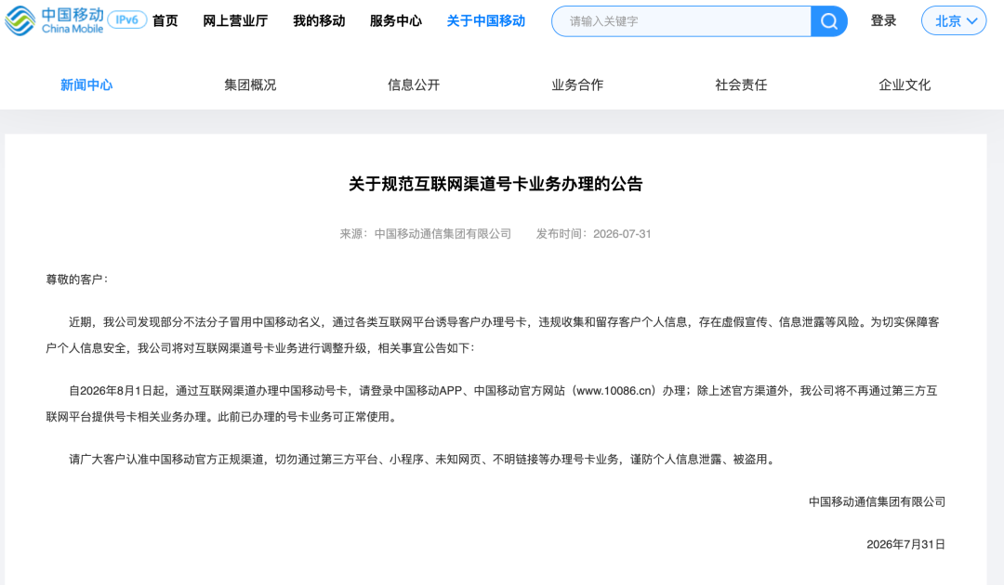Click the paragraph starting 近期，我公司发现

point(493,335)
